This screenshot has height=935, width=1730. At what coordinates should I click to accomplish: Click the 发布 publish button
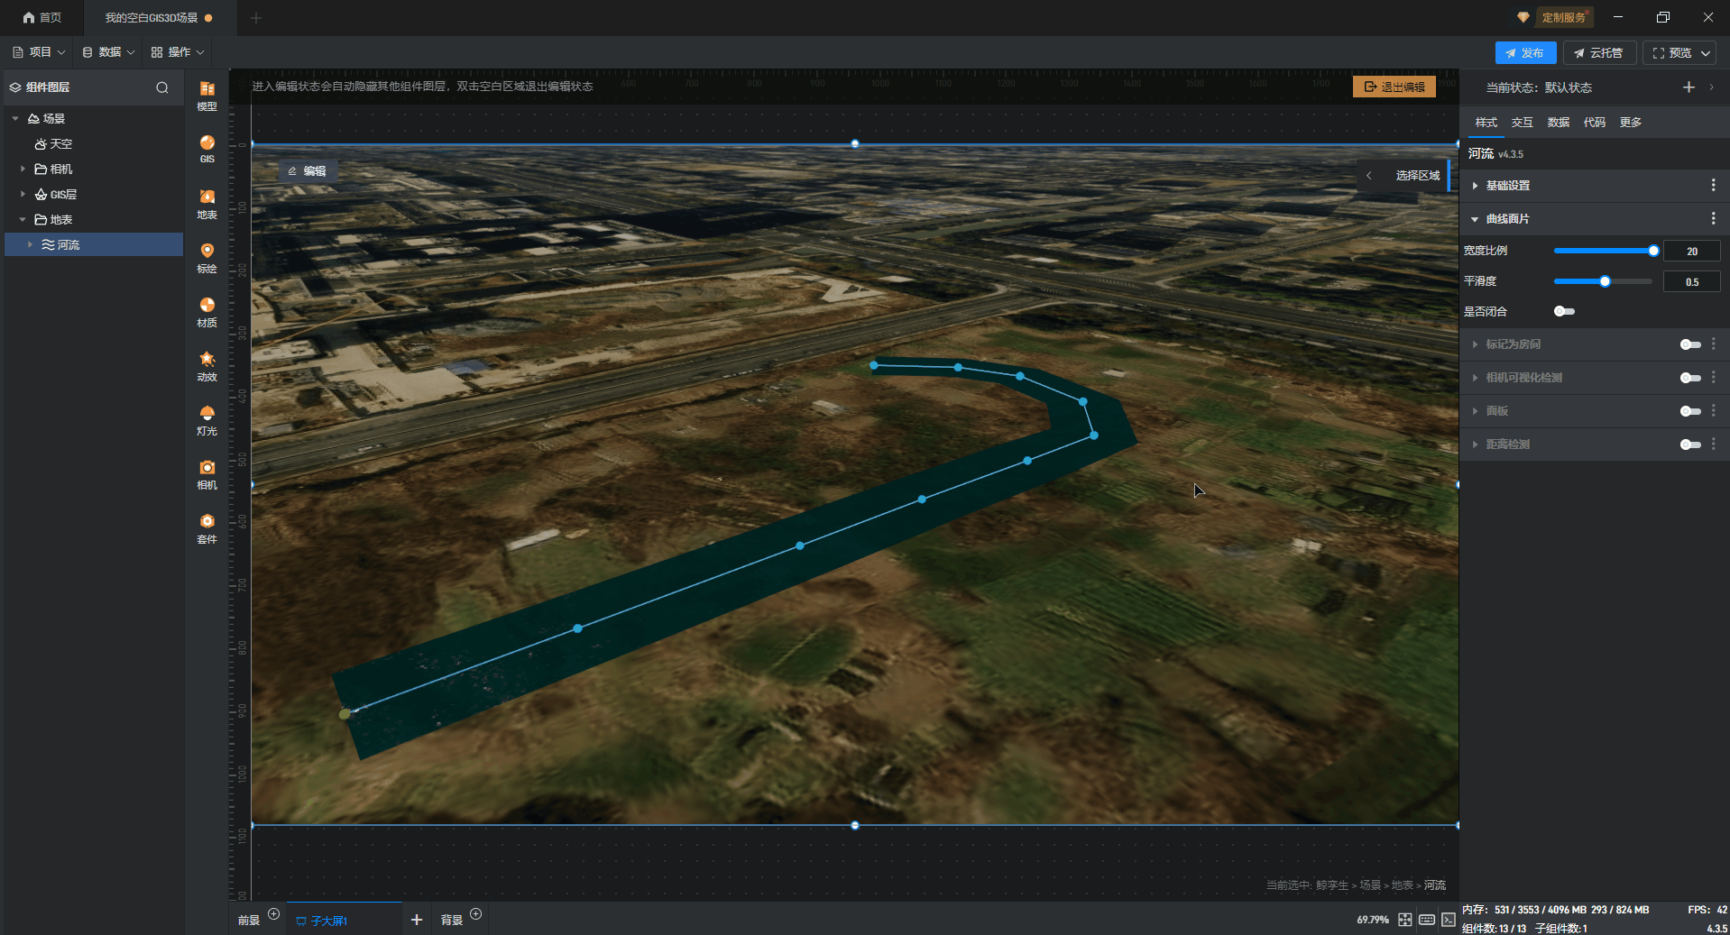click(1524, 53)
